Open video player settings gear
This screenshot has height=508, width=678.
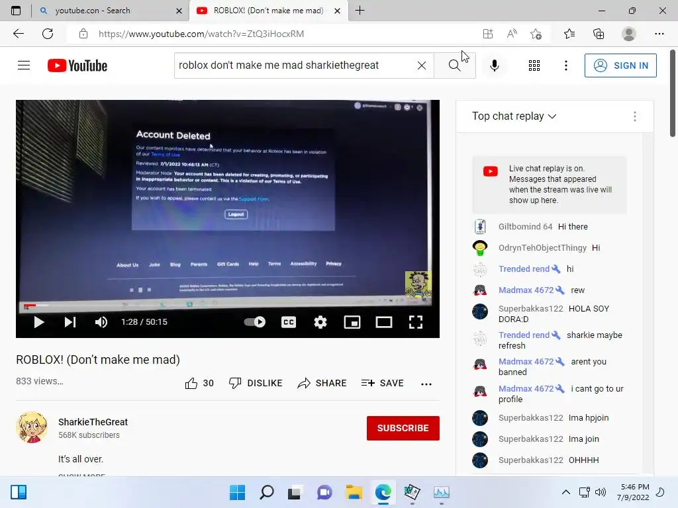coord(320,322)
